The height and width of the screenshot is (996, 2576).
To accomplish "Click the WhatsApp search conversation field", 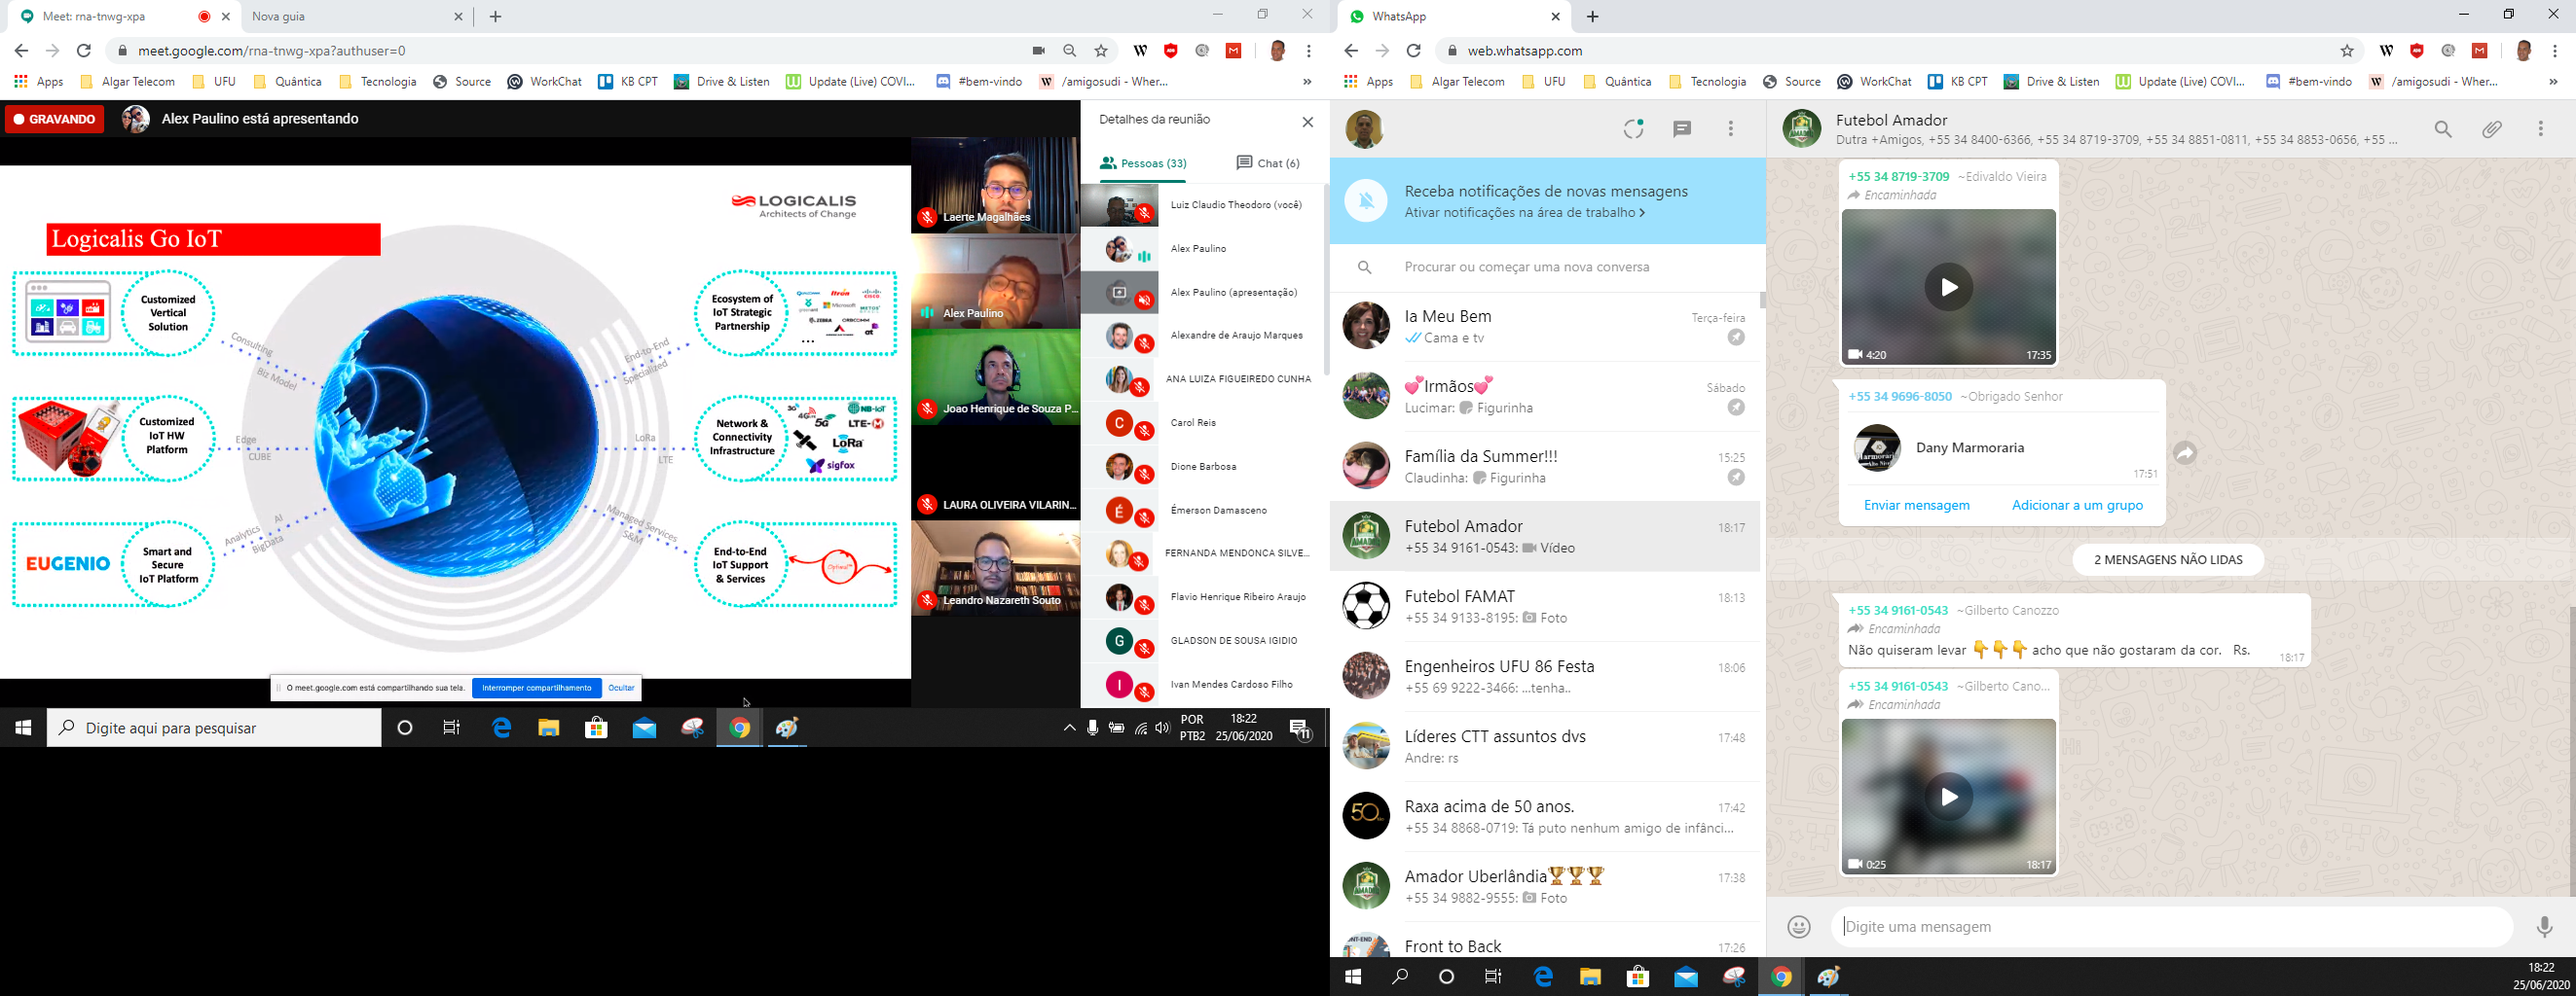I will pos(1560,267).
